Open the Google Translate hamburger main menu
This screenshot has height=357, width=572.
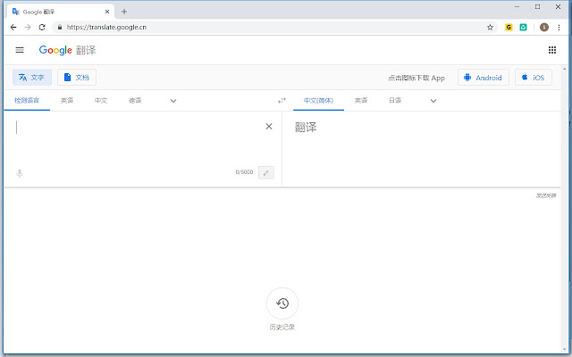[x=20, y=50]
